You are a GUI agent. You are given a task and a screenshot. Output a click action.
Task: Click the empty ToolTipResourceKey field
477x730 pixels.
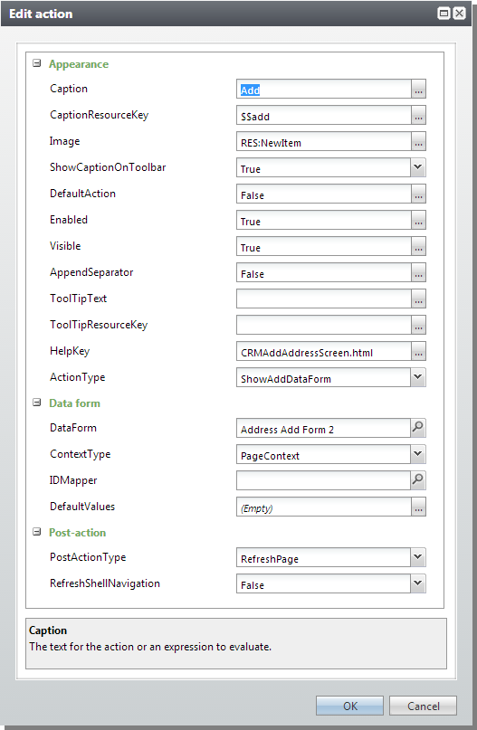(x=324, y=325)
